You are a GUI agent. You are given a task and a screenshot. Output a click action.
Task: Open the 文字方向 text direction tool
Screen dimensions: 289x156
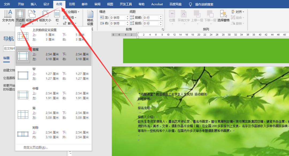(x=8, y=17)
